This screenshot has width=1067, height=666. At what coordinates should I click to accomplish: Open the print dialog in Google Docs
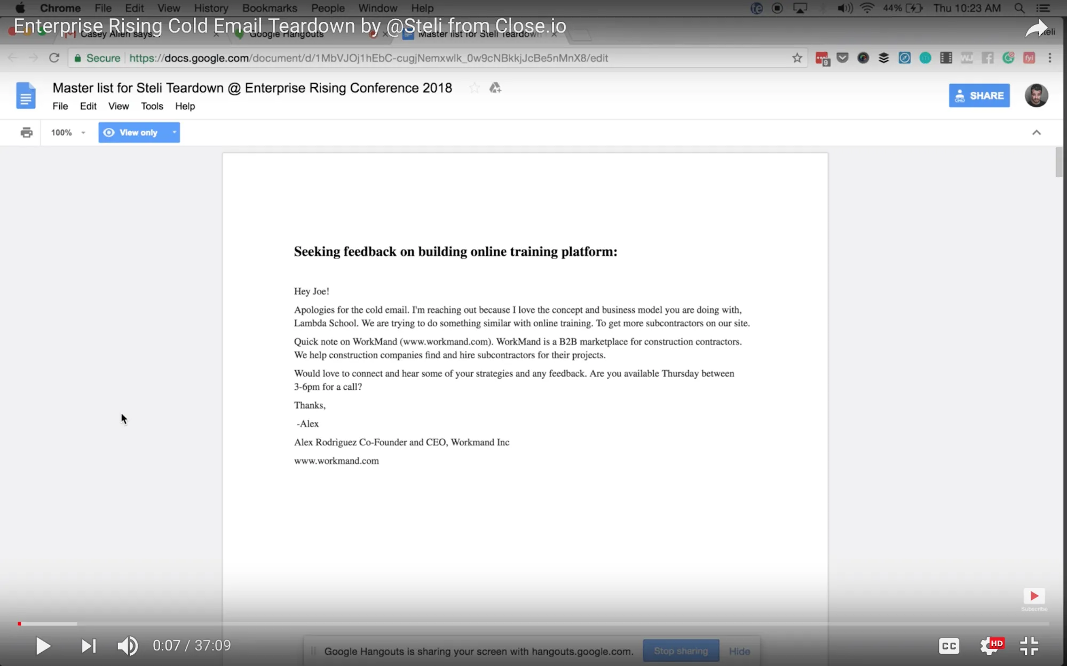point(26,132)
